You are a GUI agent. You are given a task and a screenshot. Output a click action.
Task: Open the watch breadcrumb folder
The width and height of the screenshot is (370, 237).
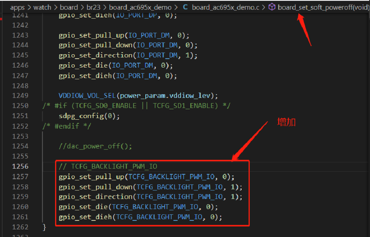(42, 8)
